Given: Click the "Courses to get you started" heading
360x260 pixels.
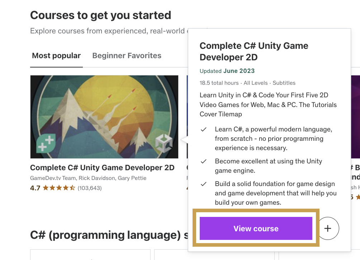Looking at the screenshot, I should point(100,15).
